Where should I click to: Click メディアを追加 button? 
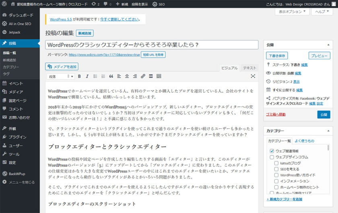pos(62,67)
